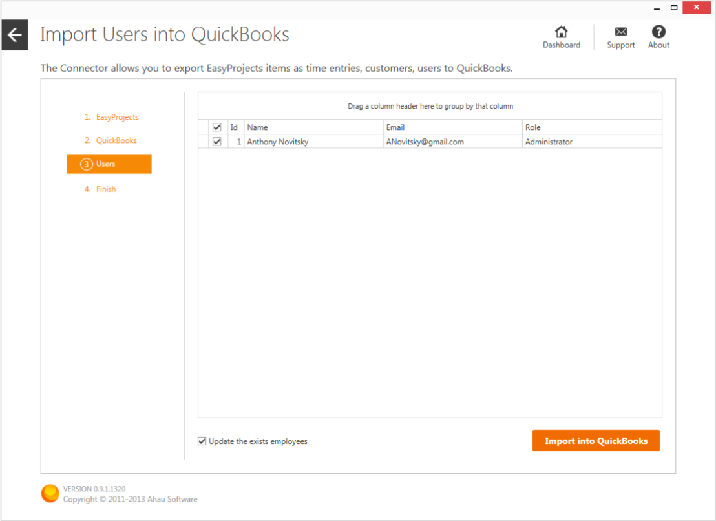This screenshot has width=716, height=521.
Task: Minimize the window
Action: click(657, 8)
